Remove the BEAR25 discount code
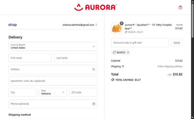This screenshot has height=119, width=194. tap(128, 53)
